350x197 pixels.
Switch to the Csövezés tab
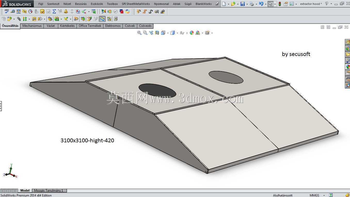(x=145, y=26)
